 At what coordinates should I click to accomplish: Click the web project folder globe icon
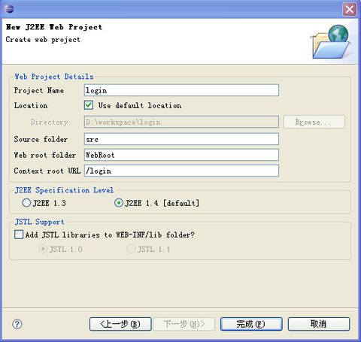330,41
